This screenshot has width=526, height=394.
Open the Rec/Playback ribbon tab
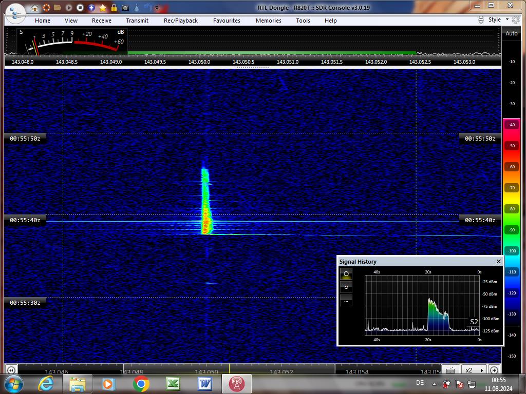[181, 21]
